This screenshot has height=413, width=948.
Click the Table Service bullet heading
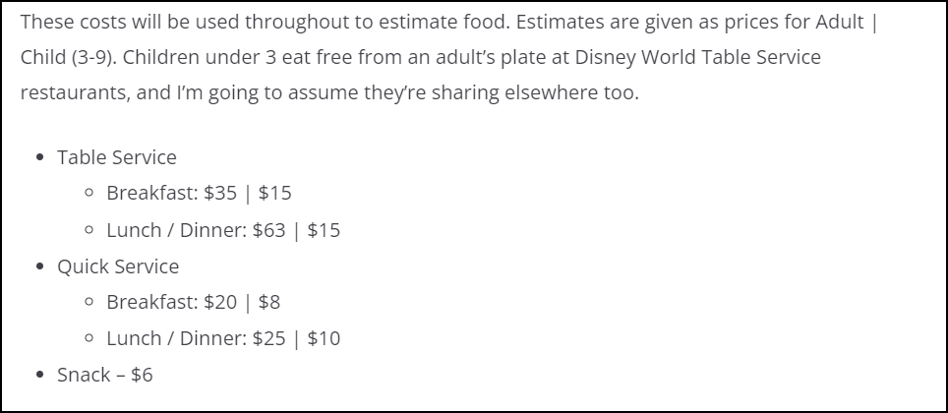(117, 157)
